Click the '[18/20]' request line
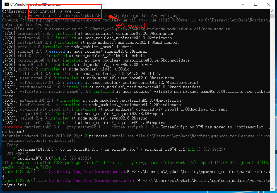277x193 pixels. tap(84, 114)
